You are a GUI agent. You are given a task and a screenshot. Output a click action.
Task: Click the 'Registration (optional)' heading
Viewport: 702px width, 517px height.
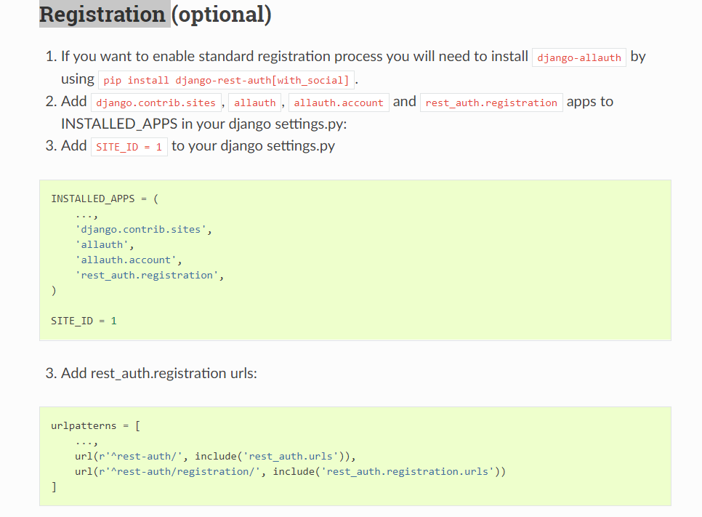[x=156, y=15]
